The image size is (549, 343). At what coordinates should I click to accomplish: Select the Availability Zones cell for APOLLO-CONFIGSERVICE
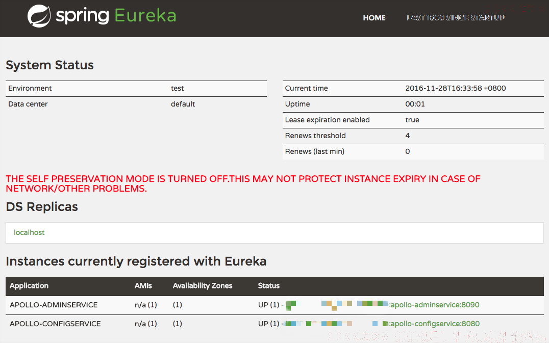pyautogui.click(x=177, y=324)
